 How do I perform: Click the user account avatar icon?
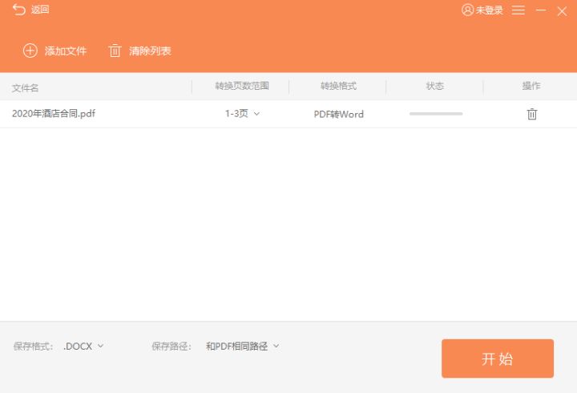tap(467, 10)
